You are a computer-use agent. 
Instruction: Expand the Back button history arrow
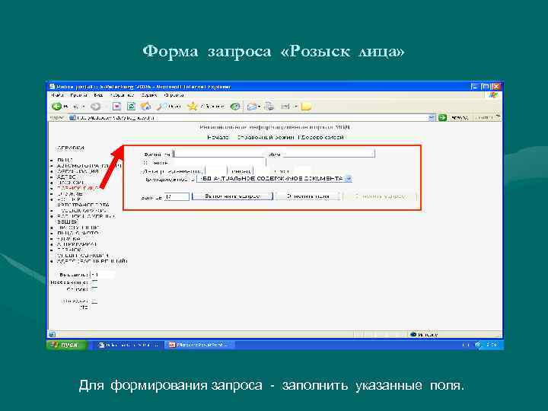tap(84, 107)
